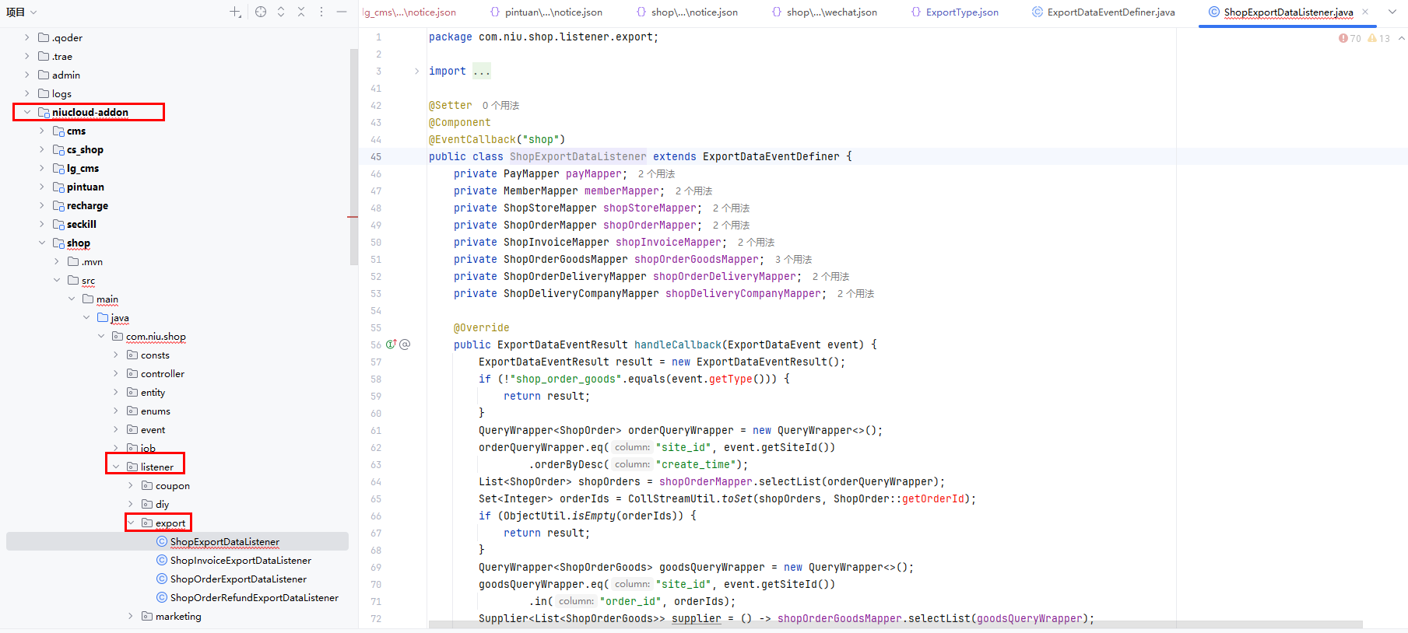Expand the marketing package
The width and height of the screenshot is (1408, 633).
pos(131,616)
